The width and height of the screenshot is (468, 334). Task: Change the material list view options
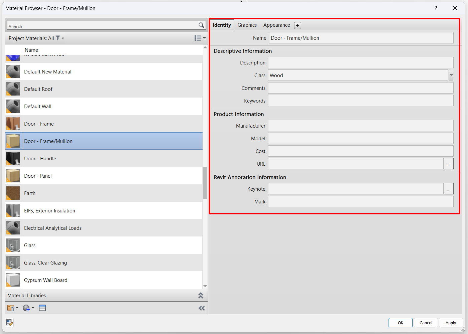click(x=198, y=38)
